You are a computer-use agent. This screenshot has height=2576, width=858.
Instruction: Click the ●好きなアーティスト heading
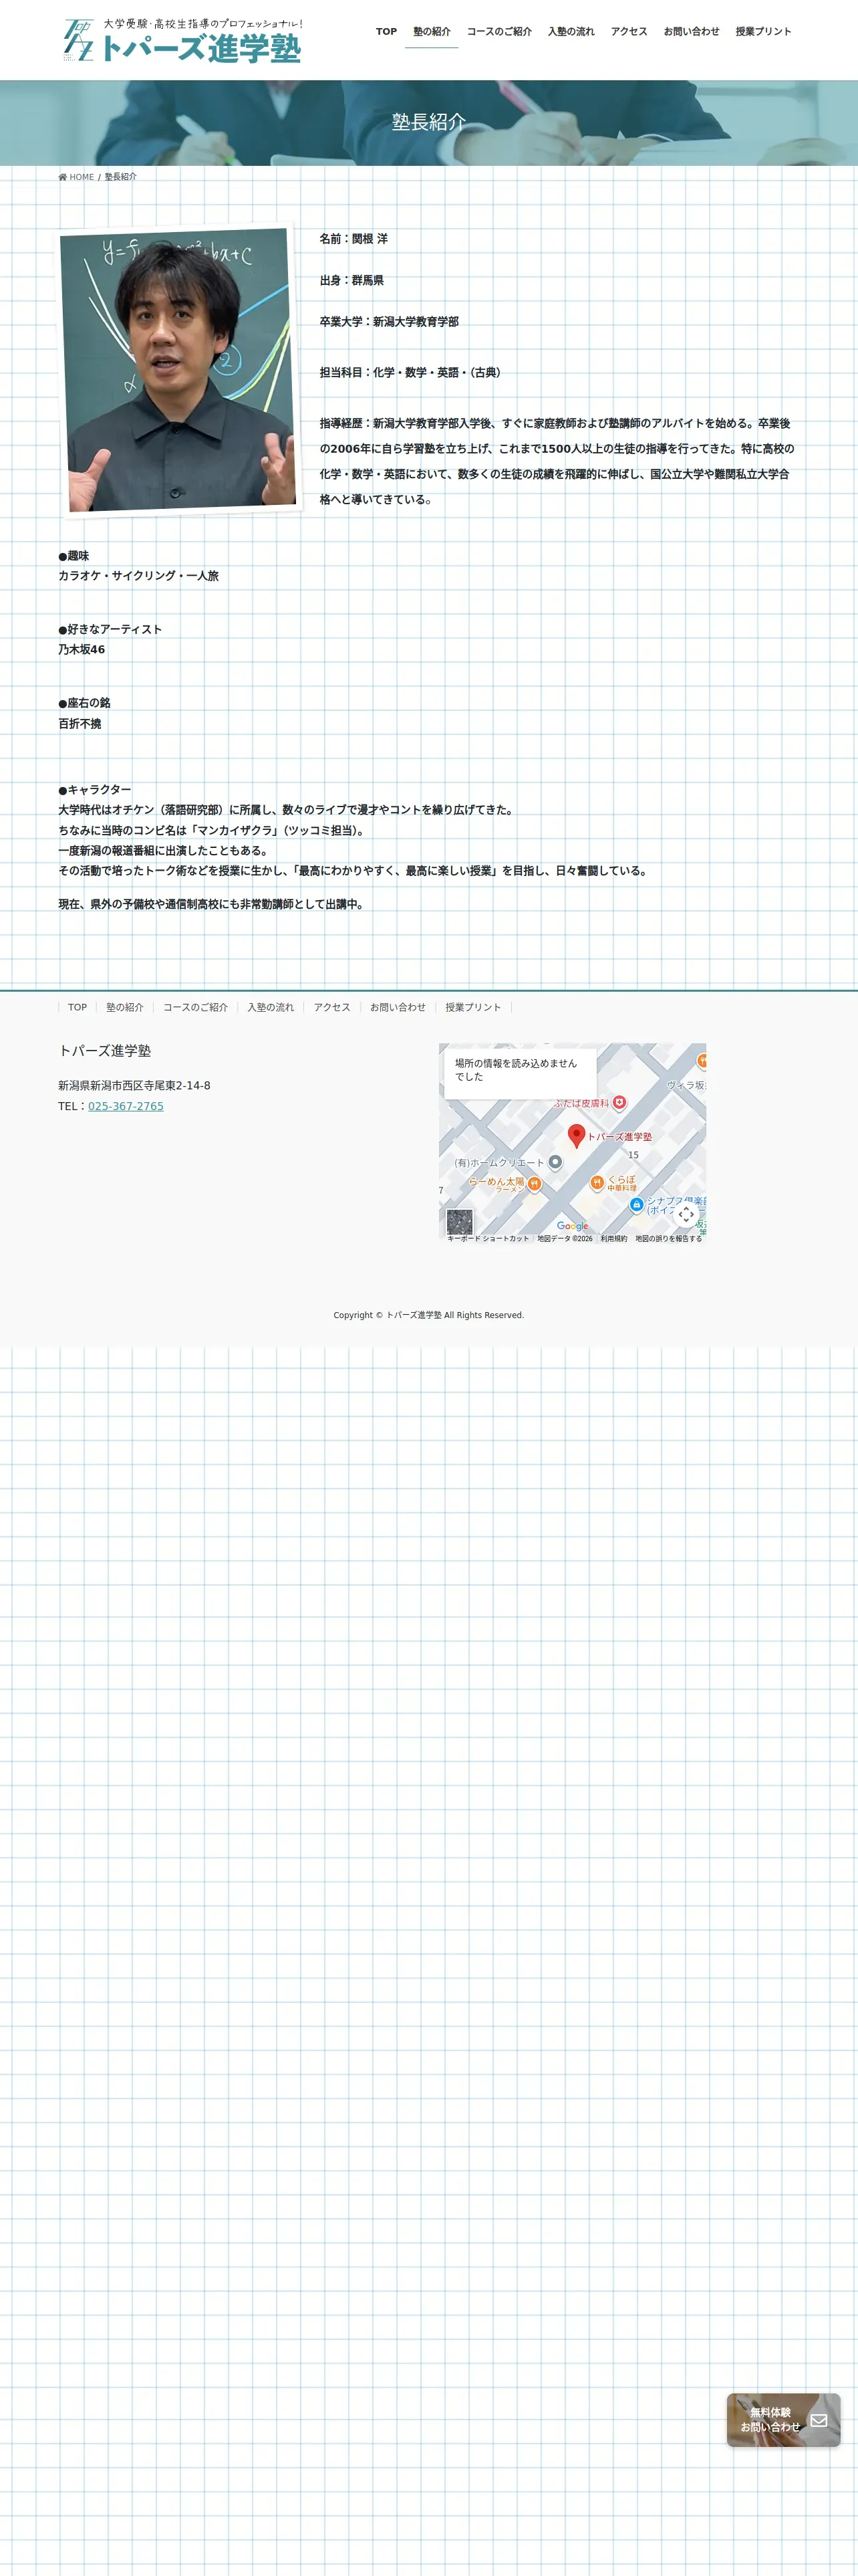coord(110,629)
